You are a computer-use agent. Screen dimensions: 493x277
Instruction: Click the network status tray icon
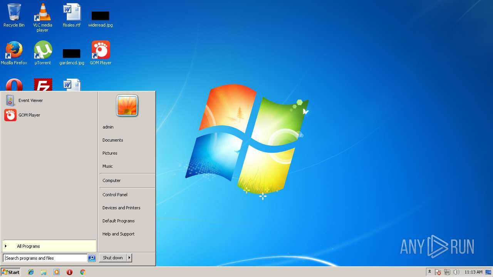[x=447, y=272]
